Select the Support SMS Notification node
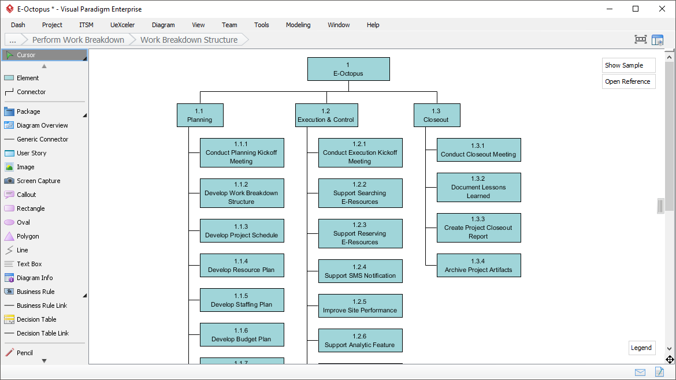 (361, 271)
